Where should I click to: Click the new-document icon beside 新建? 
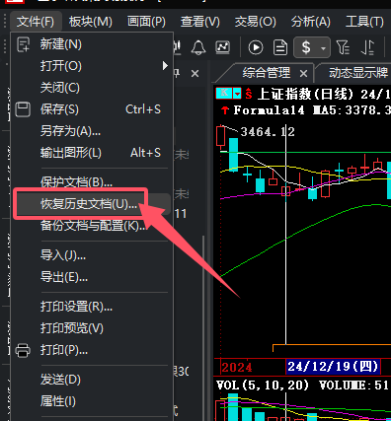coord(23,44)
